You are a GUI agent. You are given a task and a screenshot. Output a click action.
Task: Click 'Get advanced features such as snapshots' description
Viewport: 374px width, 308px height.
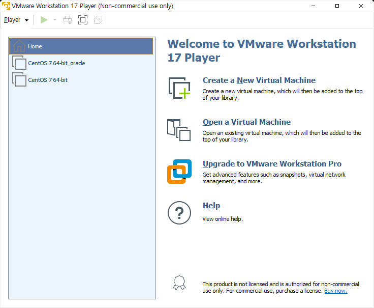click(x=274, y=178)
